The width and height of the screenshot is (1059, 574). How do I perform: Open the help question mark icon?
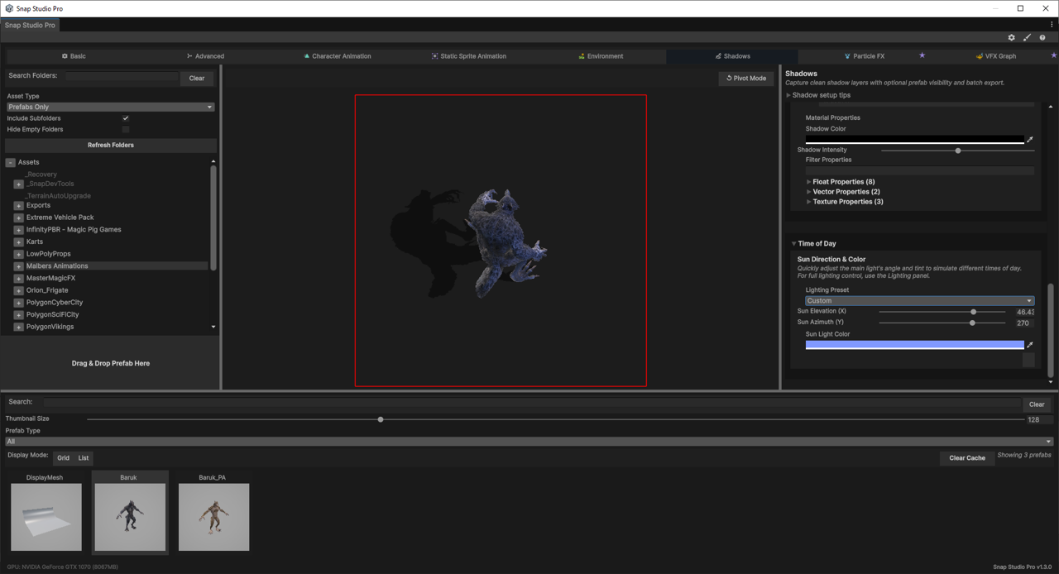(1042, 37)
